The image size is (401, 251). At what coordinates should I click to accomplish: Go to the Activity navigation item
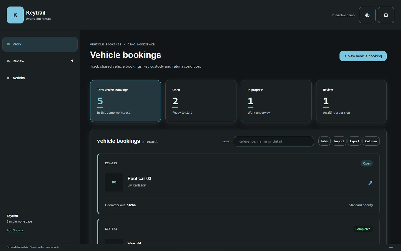point(40,78)
